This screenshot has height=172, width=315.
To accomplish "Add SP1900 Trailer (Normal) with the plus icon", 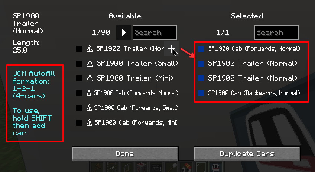I will point(171,49).
